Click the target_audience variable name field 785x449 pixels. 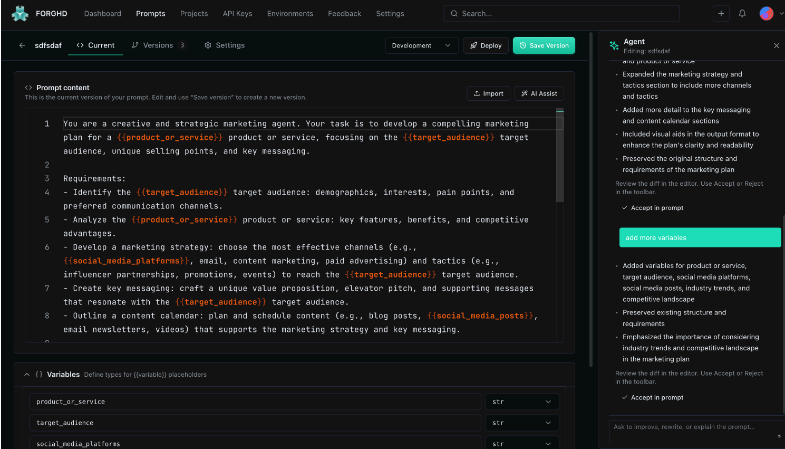[255, 423]
